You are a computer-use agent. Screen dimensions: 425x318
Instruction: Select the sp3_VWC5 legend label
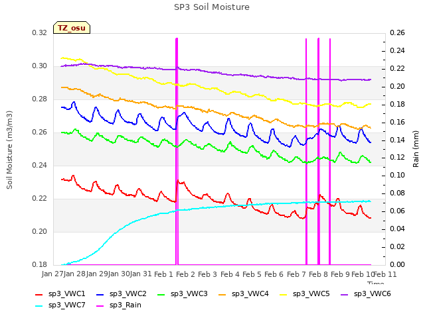(x=311, y=294)
